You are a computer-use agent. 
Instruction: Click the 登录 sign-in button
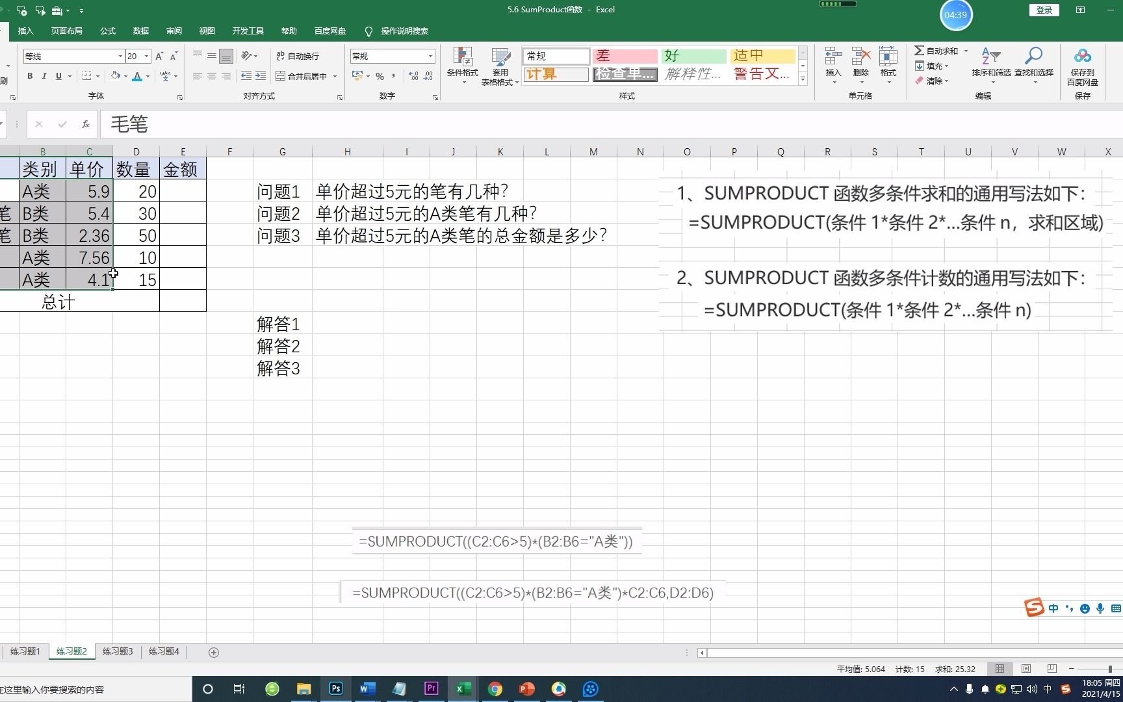[1044, 10]
